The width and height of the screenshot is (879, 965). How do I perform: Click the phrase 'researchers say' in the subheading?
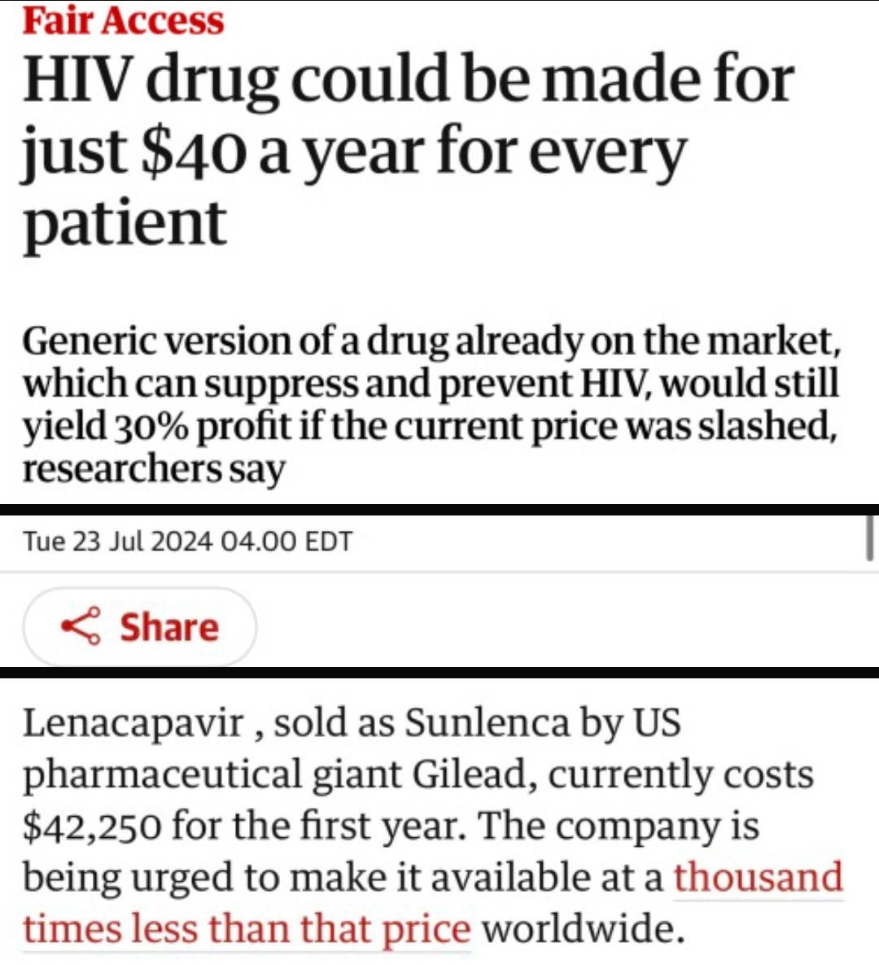[155, 470]
